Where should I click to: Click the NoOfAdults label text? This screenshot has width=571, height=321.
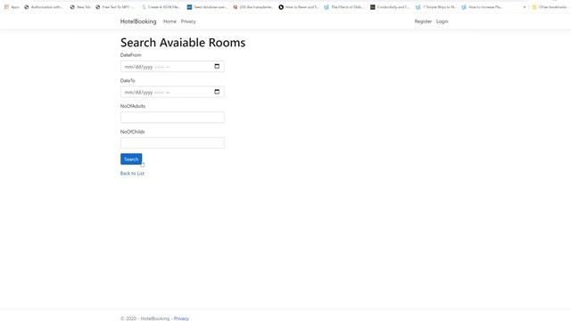(x=133, y=106)
